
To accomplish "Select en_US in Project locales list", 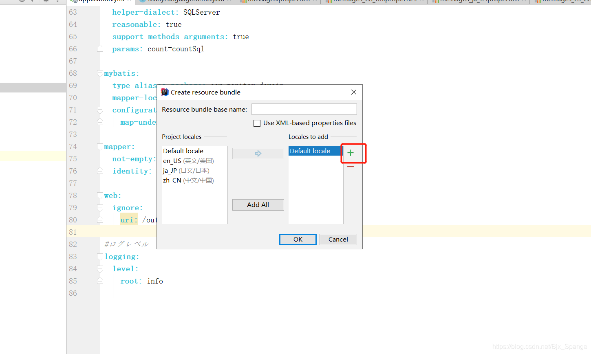I will [188, 161].
